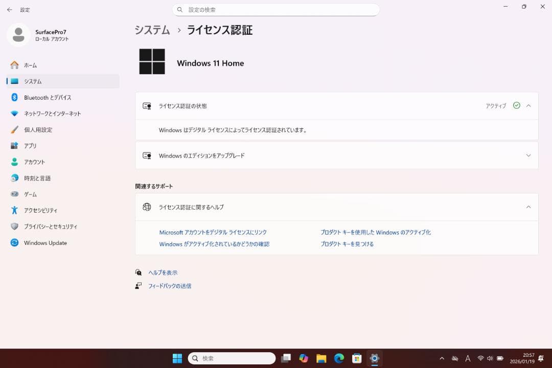Open プロダクト キーを見つける help link

point(347,244)
